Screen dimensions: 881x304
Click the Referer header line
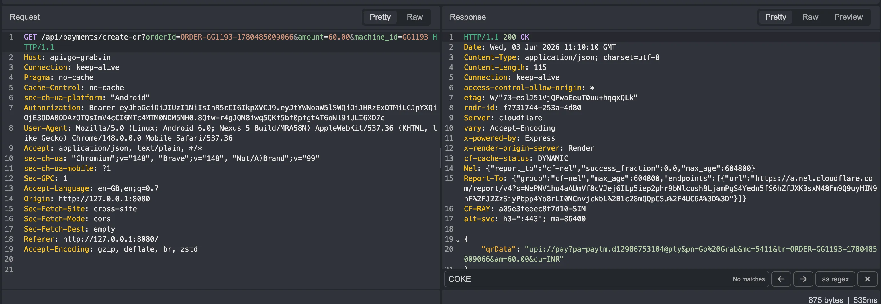point(91,239)
